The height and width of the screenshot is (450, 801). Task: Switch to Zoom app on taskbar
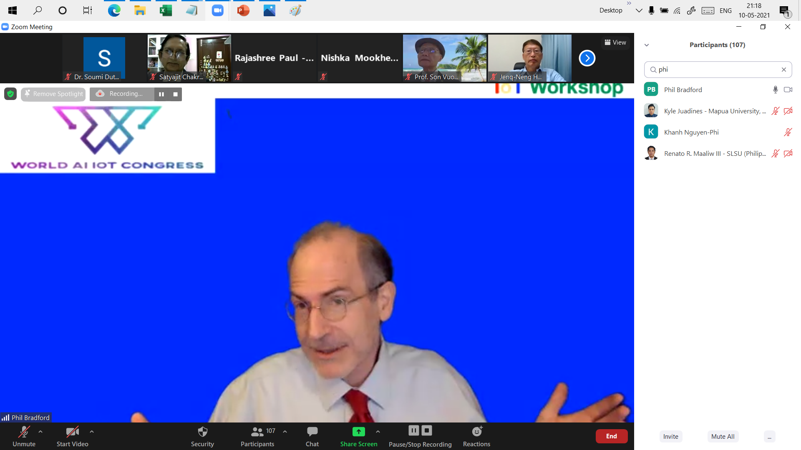tap(218, 10)
